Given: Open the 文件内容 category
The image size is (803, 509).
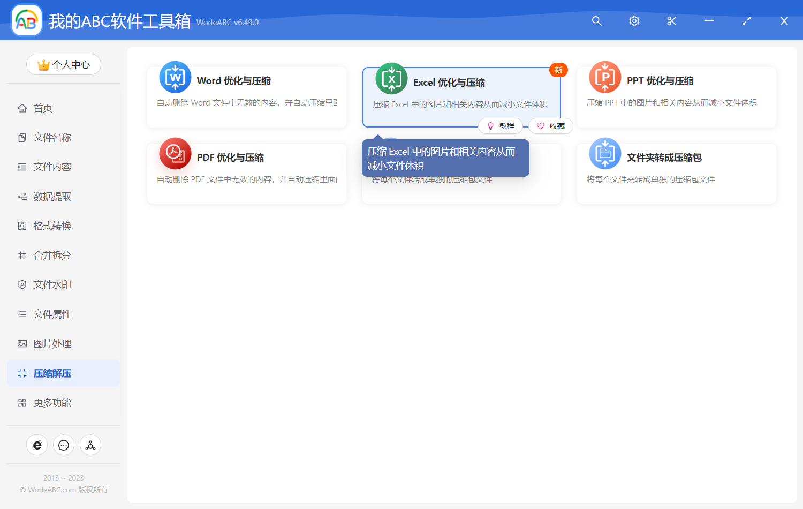Looking at the screenshot, I should 64,167.
